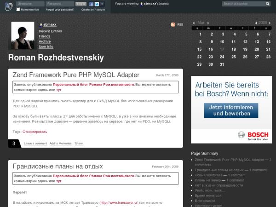The width and height of the screenshot is (276, 207).
Task: Focus the Password input field
Action: point(60,4)
